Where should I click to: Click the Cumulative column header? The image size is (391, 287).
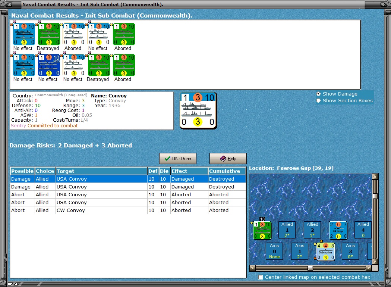[227, 171]
